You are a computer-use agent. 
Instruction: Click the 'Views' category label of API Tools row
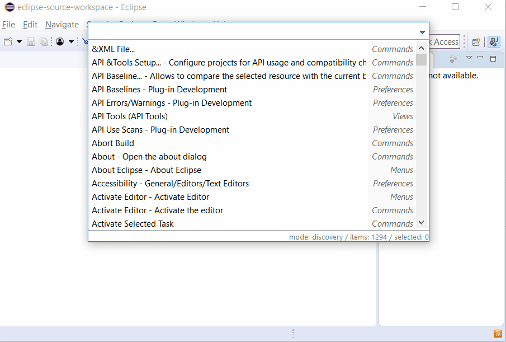tap(403, 116)
